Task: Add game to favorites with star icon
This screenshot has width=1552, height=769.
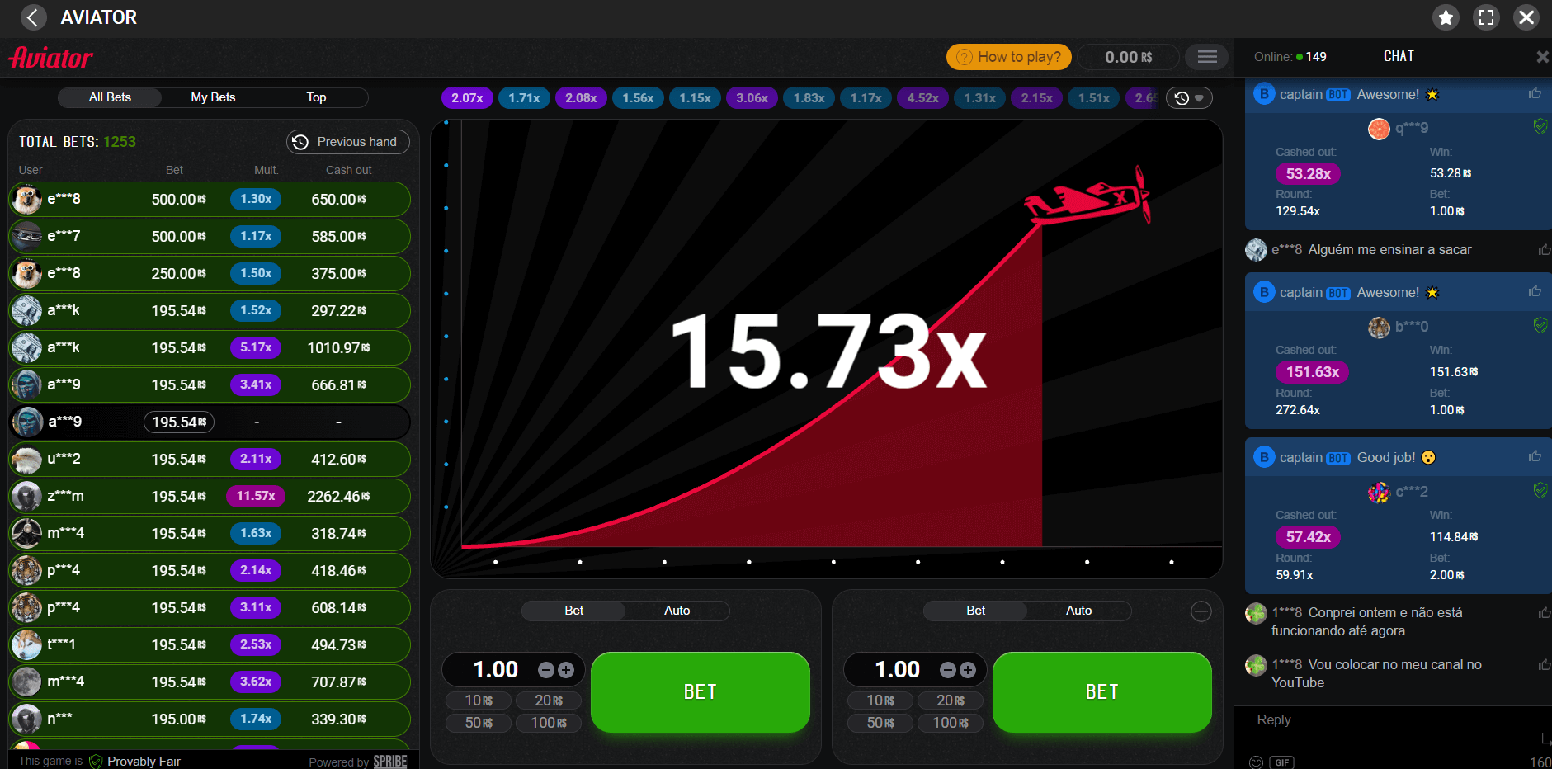Action: click(1446, 17)
